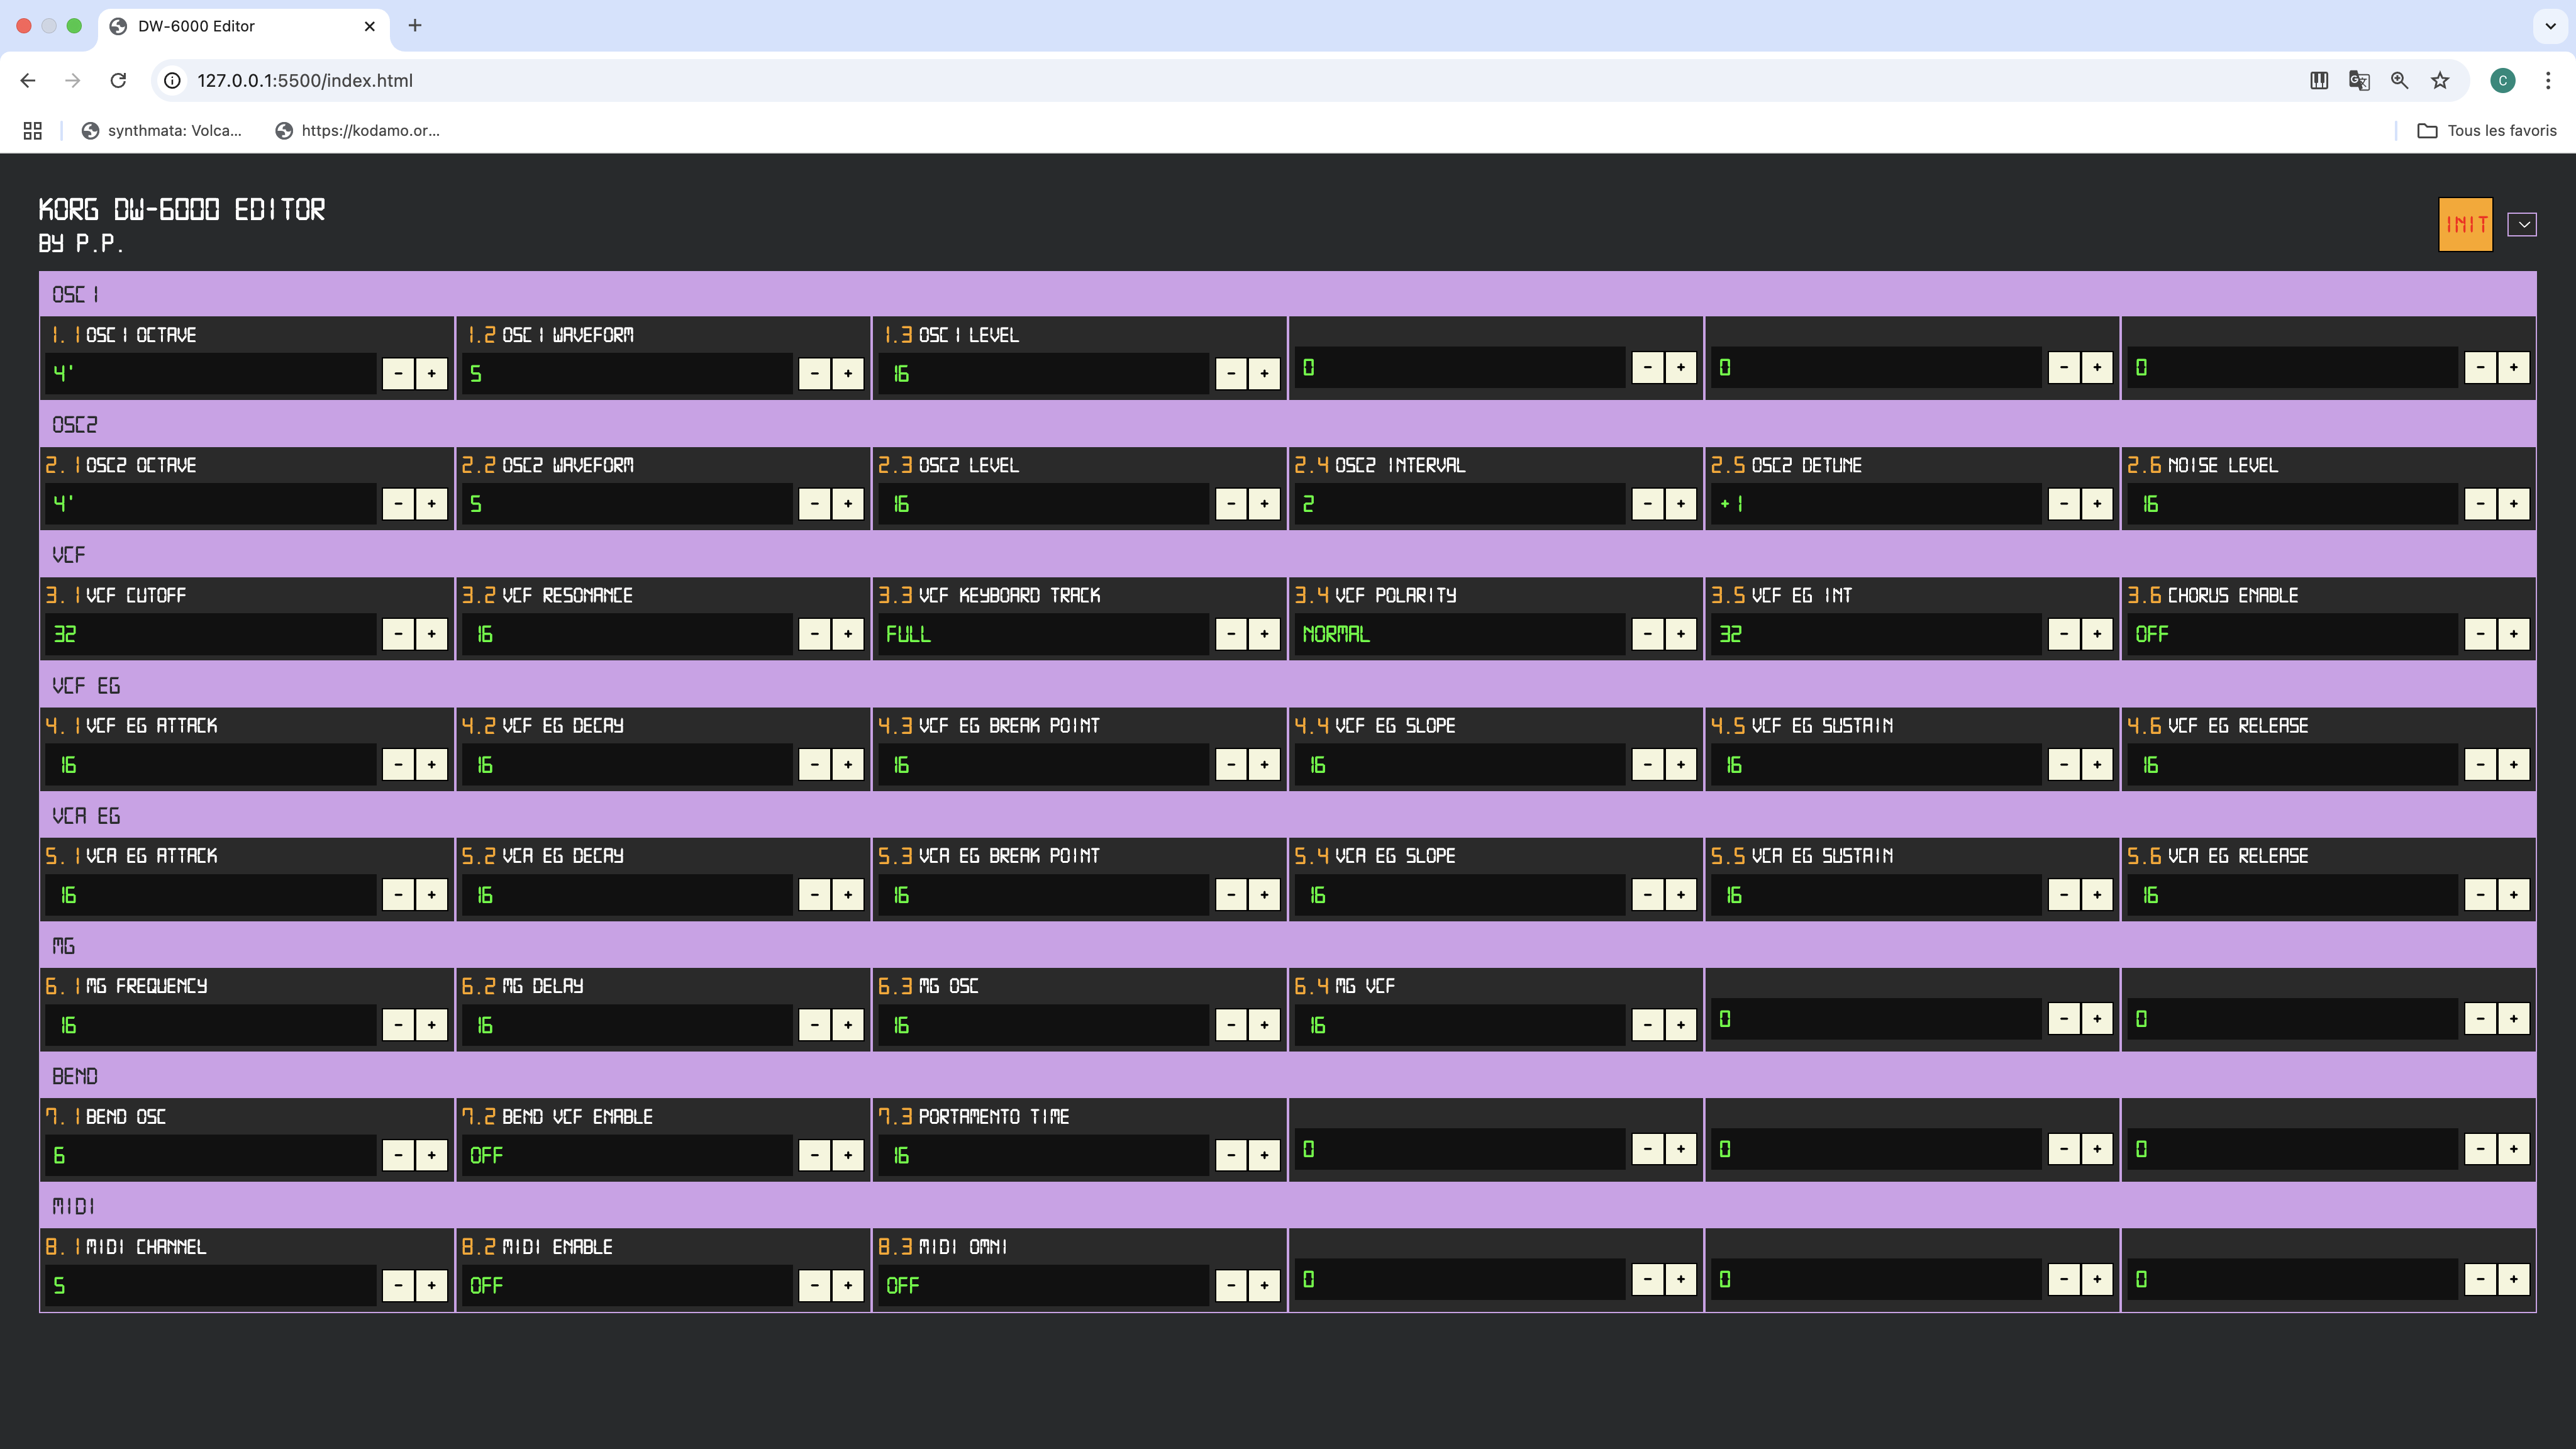Increase OSC 1 Waveform value
The image size is (2576, 1449).
coord(848,374)
